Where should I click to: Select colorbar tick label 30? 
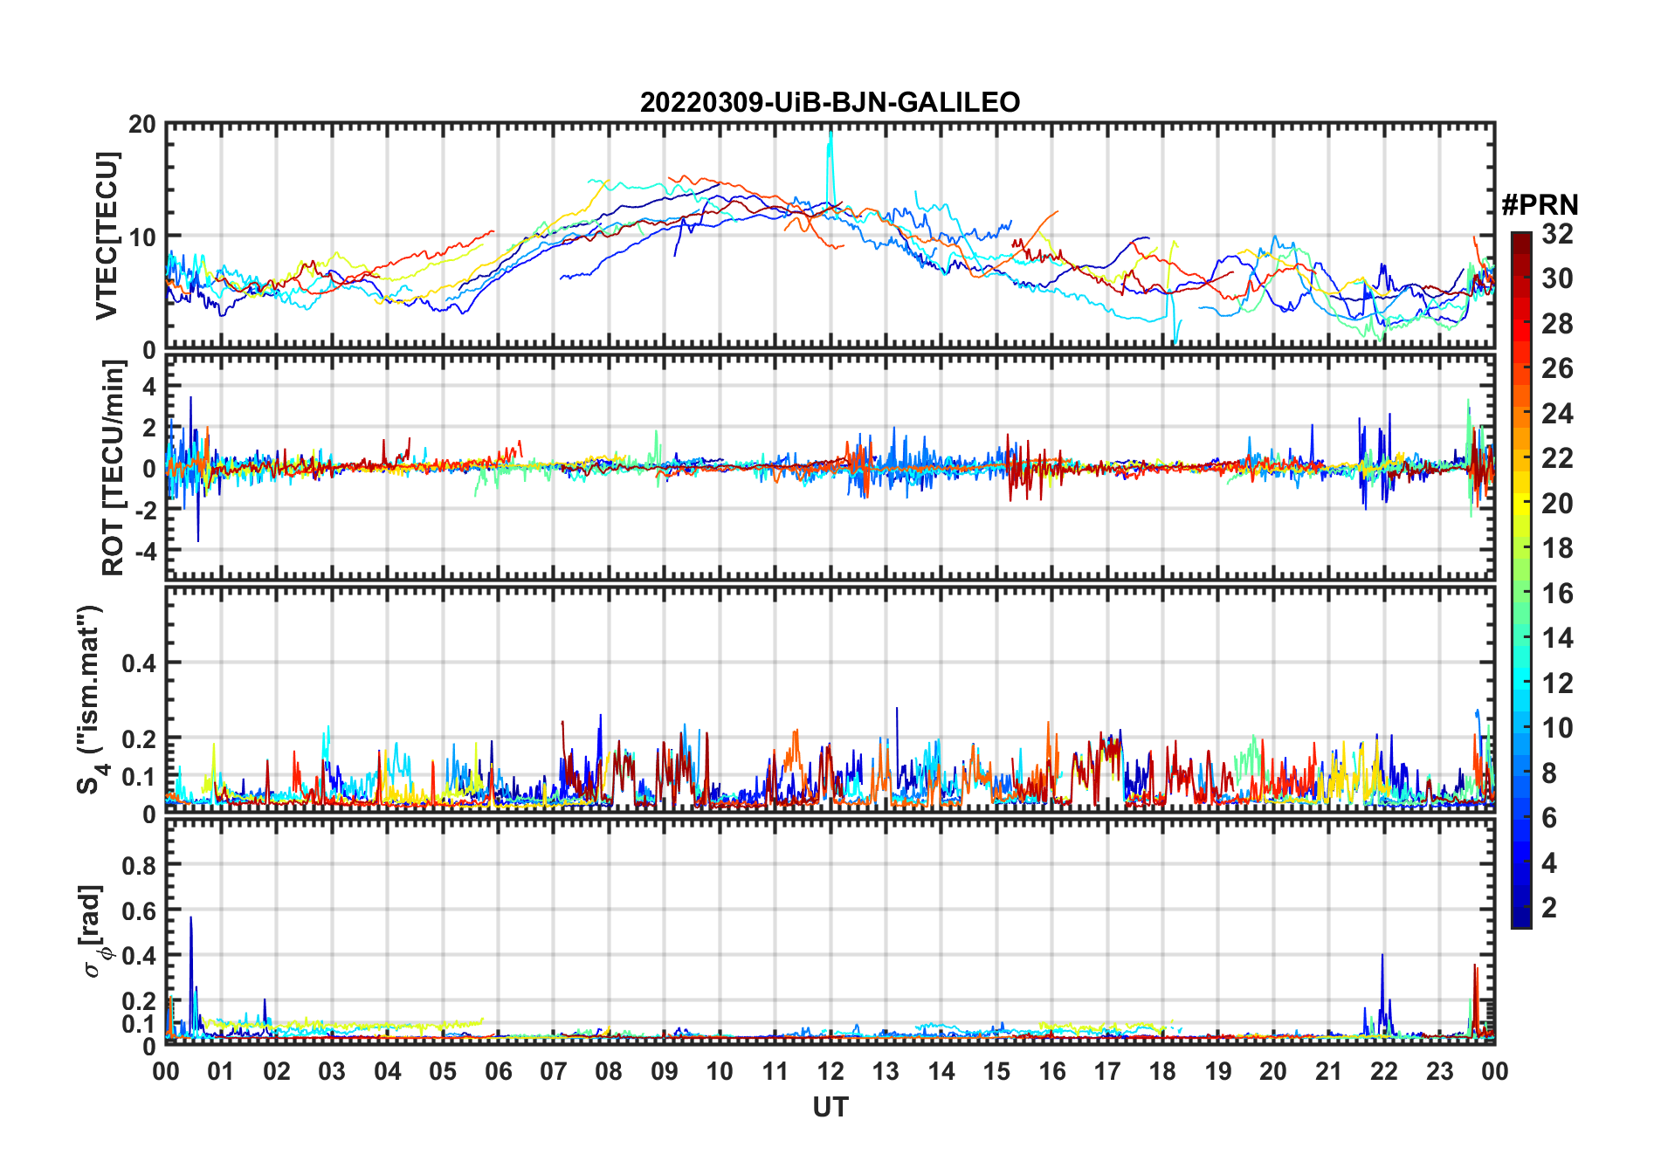(x=1557, y=278)
